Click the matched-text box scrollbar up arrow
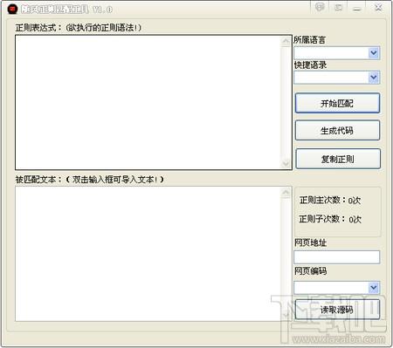This screenshot has height=348, width=393. point(286,193)
